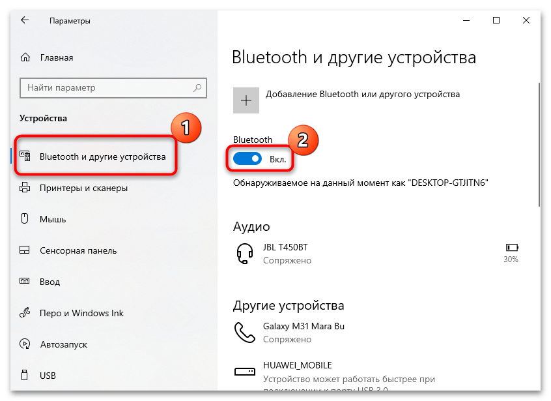Click the mouse icon in sidebar

pyautogui.click(x=24, y=218)
